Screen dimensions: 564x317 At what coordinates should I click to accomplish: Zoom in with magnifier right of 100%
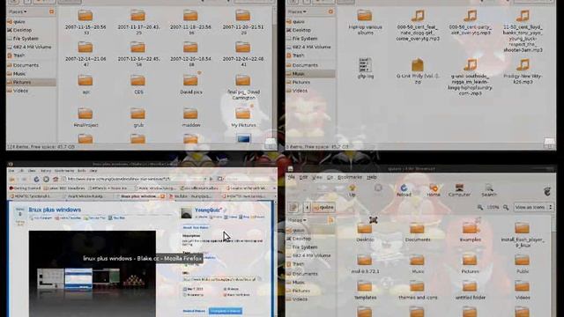506,208
